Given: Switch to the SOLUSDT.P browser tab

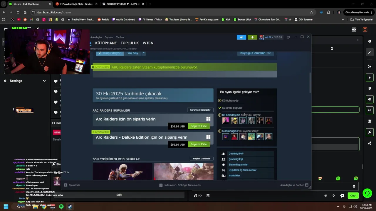Looking at the screenshot, I should pyautogui.click(x=123, y=4).
